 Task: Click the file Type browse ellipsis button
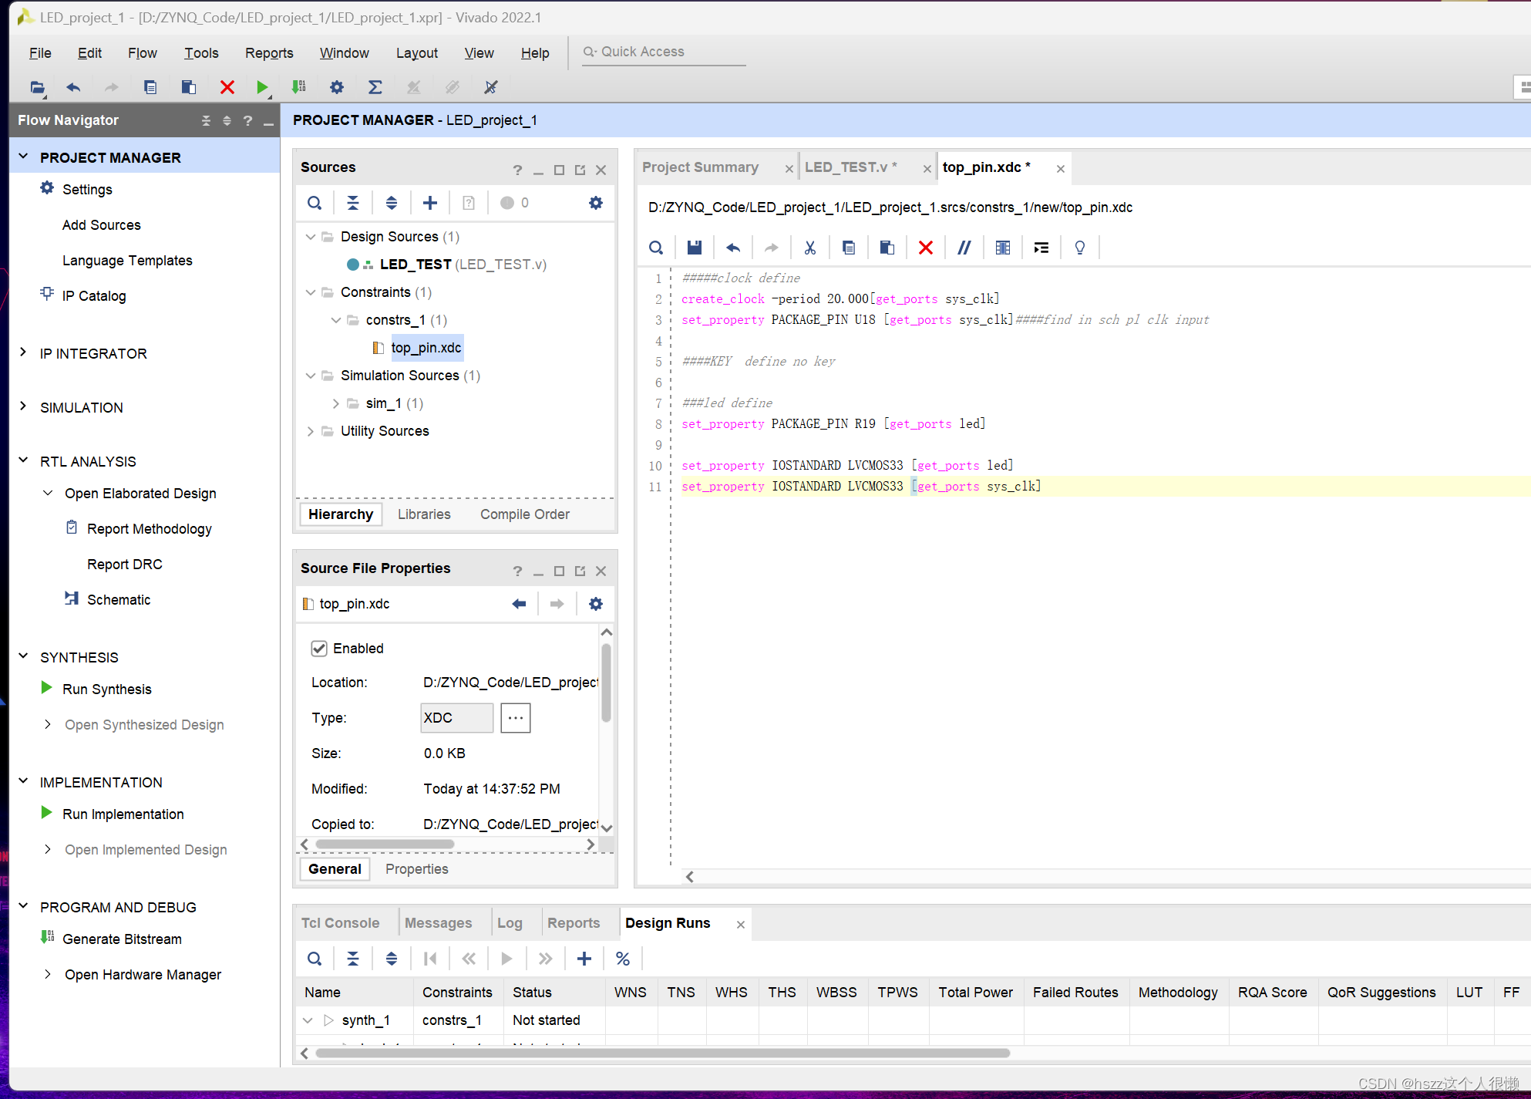pyautogui.click(x=515, y=718)
